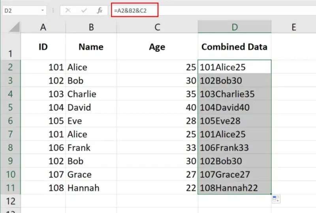Open the Auto Fill Options button
Image resolution: width=316 pixels, height=213 pixels.
276,199
